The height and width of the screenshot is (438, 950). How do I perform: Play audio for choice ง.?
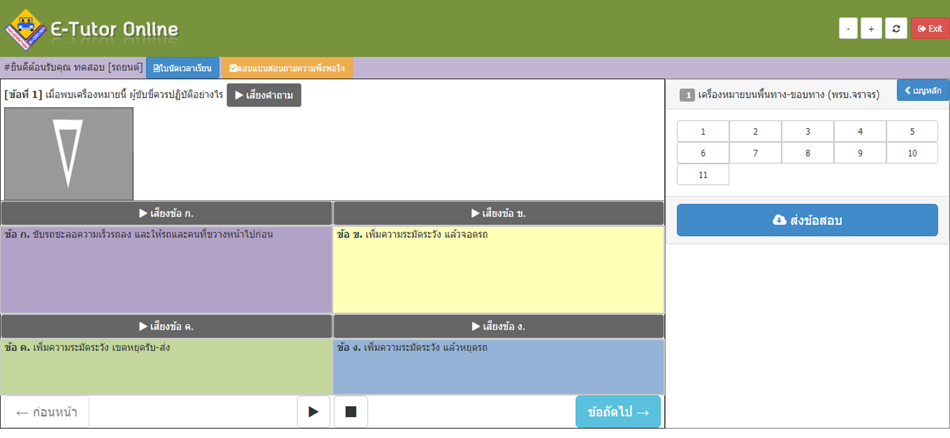(499, 327)
